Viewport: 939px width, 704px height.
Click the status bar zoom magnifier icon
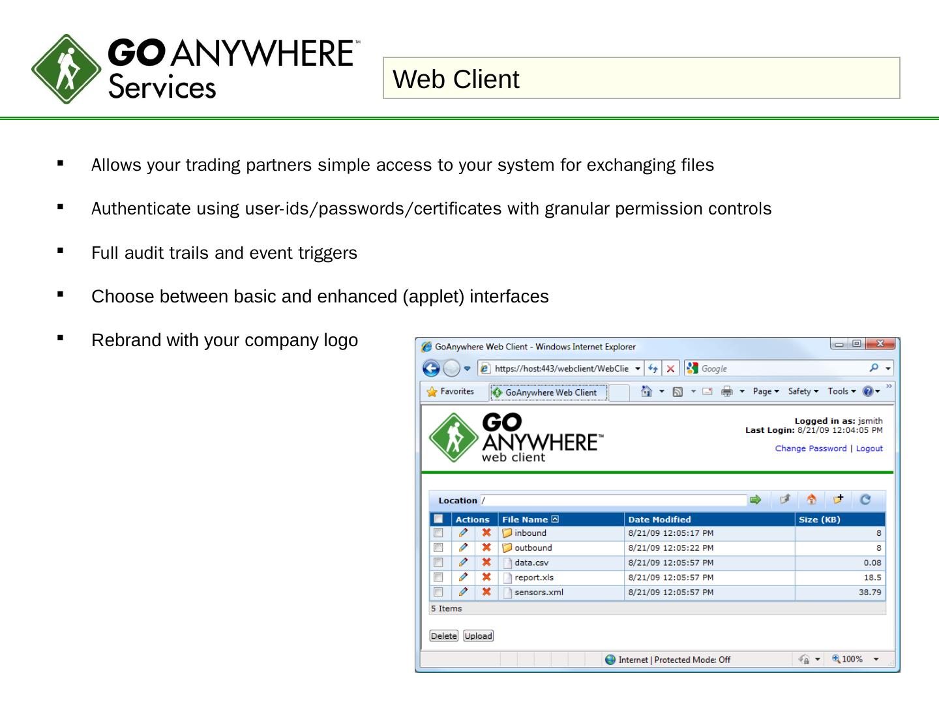pyautogui.click(x=836, y=659)
